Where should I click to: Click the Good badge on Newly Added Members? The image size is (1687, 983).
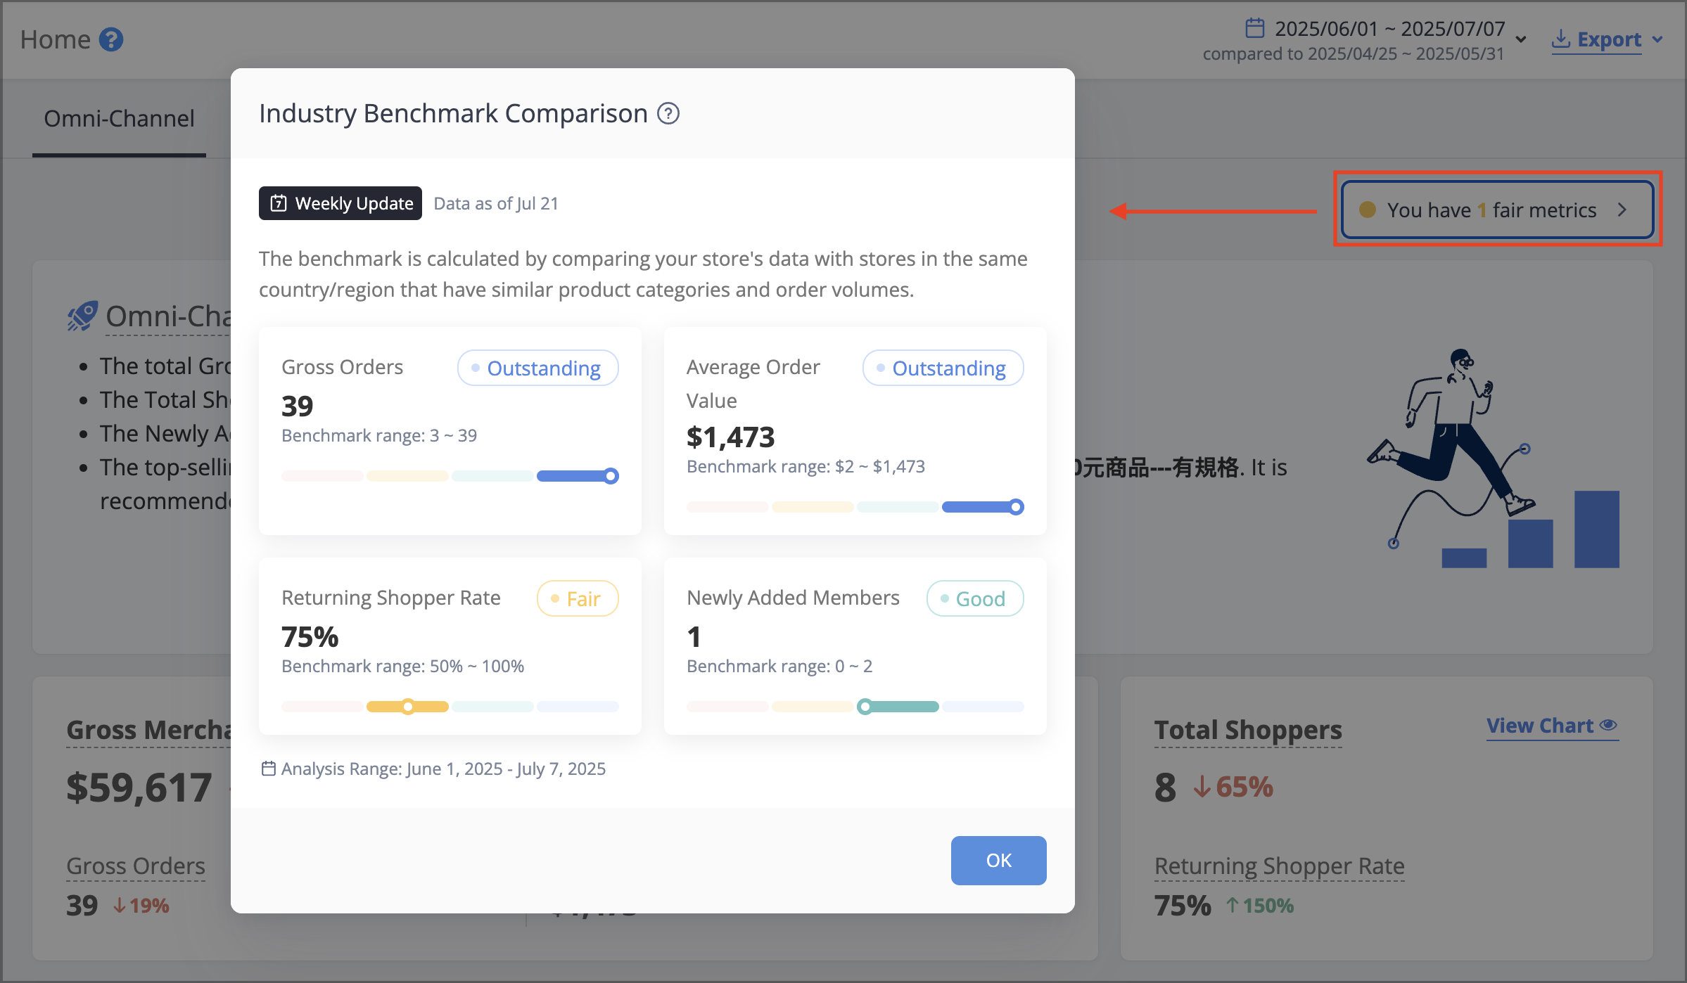click(975, 598)
